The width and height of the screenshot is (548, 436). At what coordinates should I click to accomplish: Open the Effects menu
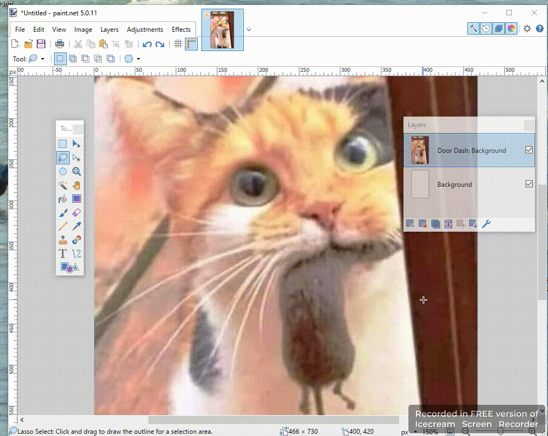coord(181,30)
